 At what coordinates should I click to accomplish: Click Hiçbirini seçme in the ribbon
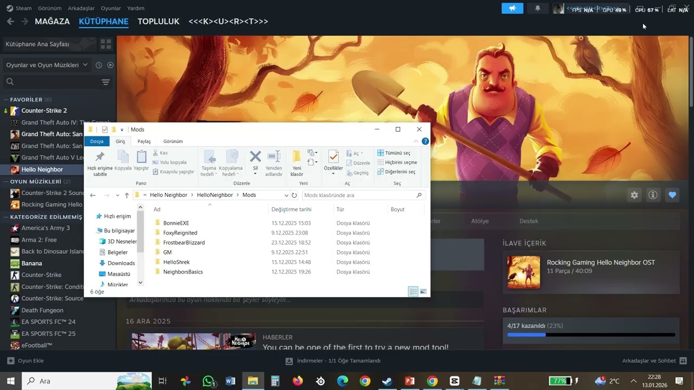click(397, 162)
